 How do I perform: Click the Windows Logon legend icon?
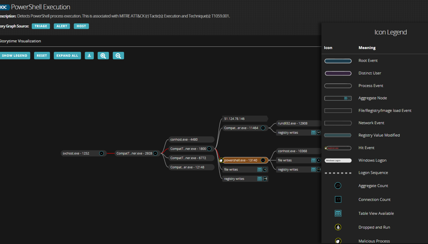pyautogui.click(x=338, y=161)
